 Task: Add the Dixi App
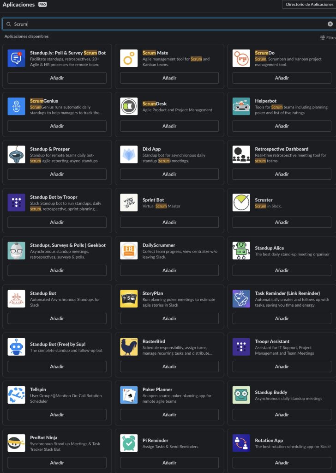point(169,174)
